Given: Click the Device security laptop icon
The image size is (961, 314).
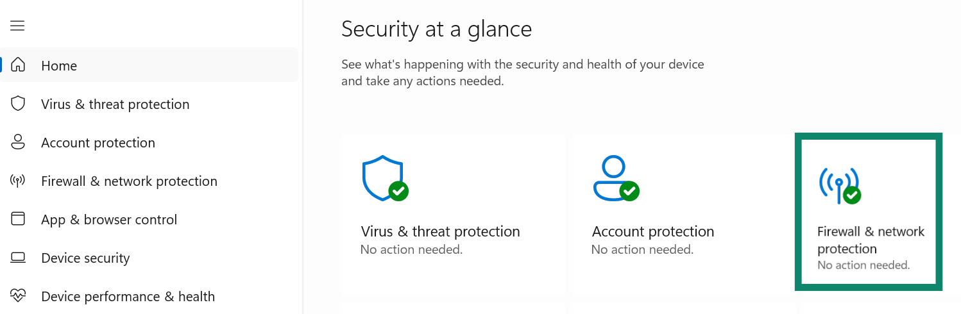Looking at the screenshot, I should (x=18, y=258).
